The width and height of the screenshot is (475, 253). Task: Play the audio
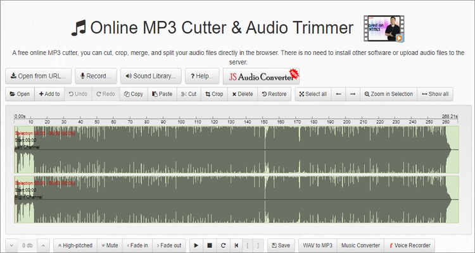coord(196,245)
